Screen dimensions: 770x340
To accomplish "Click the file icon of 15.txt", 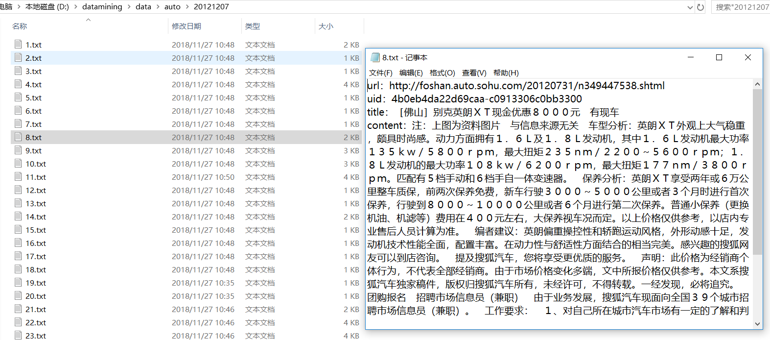I will (19, 229).
